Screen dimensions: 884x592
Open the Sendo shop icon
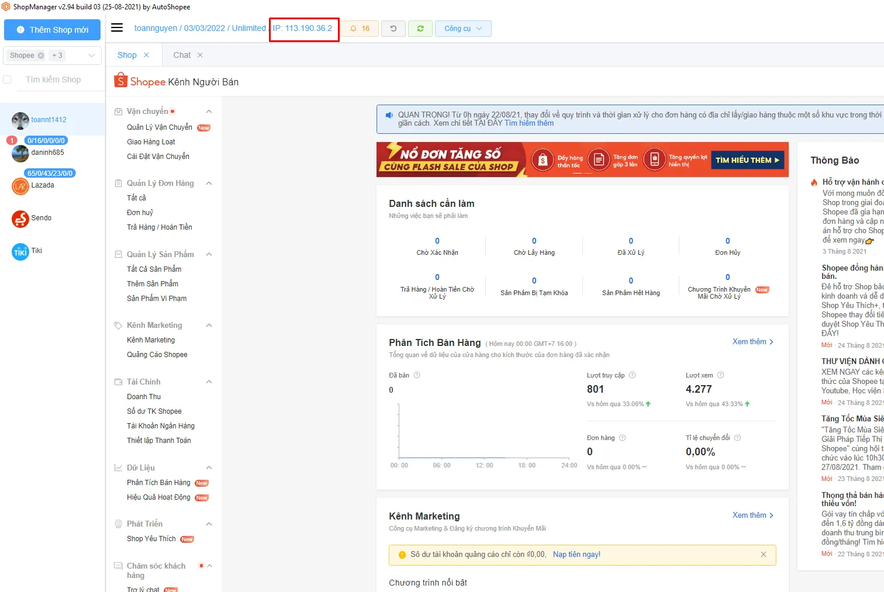coord(20,219)
